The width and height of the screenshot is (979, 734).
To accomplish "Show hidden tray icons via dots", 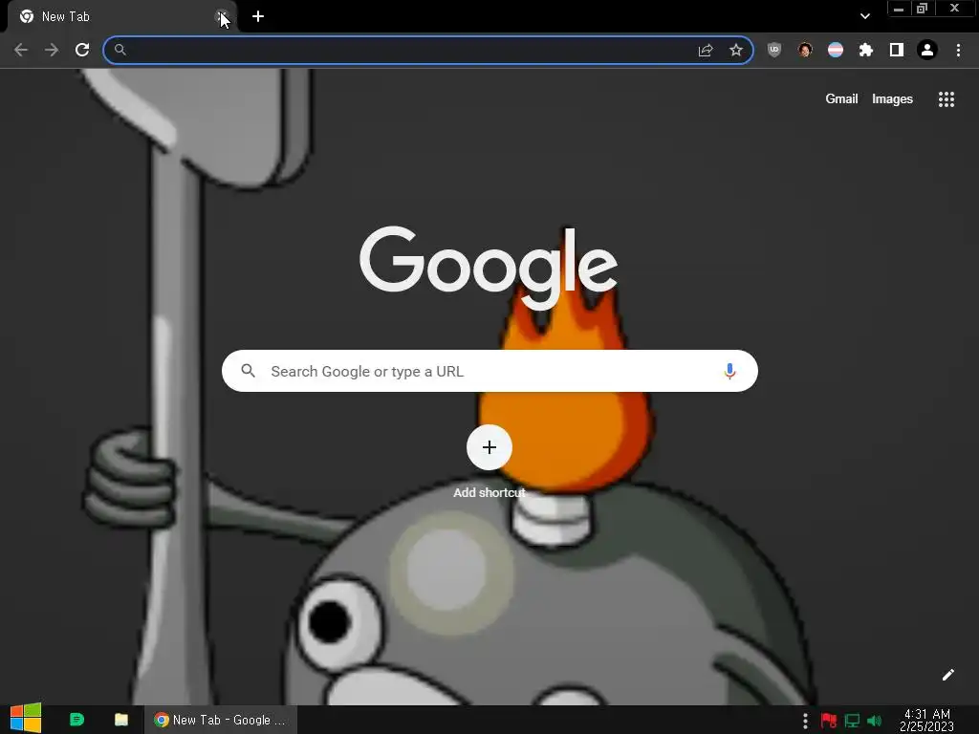I will click(x=805, y=721).
